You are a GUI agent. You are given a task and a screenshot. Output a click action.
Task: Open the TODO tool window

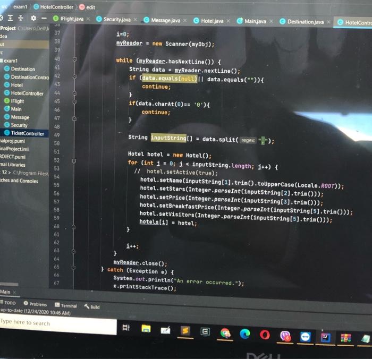click(x=8, y=303)
